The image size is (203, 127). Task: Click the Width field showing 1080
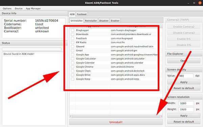point(186,103)
